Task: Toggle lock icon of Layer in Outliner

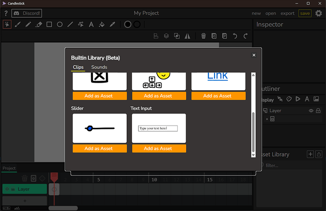Action: coord(319,110)
